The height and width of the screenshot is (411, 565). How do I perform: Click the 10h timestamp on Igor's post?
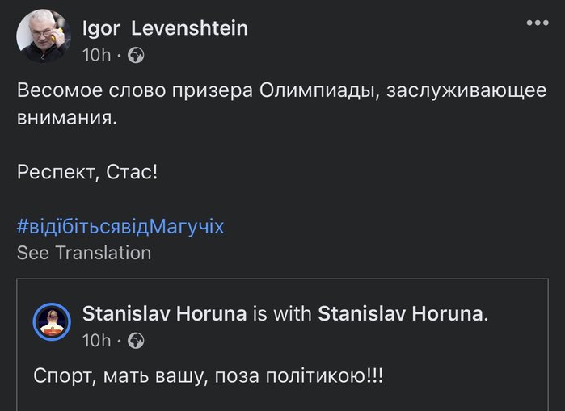click(96, 55)
